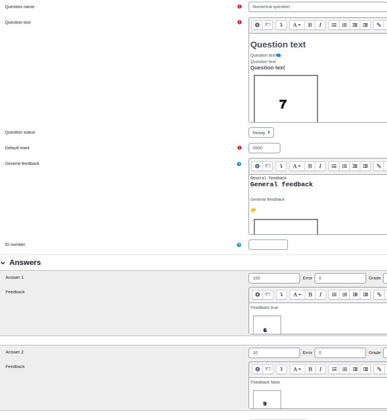Viewport: 387px width, 420px height.
Task: Open paragraph styles in Answer 1 feedback editor
Action: 297,294
